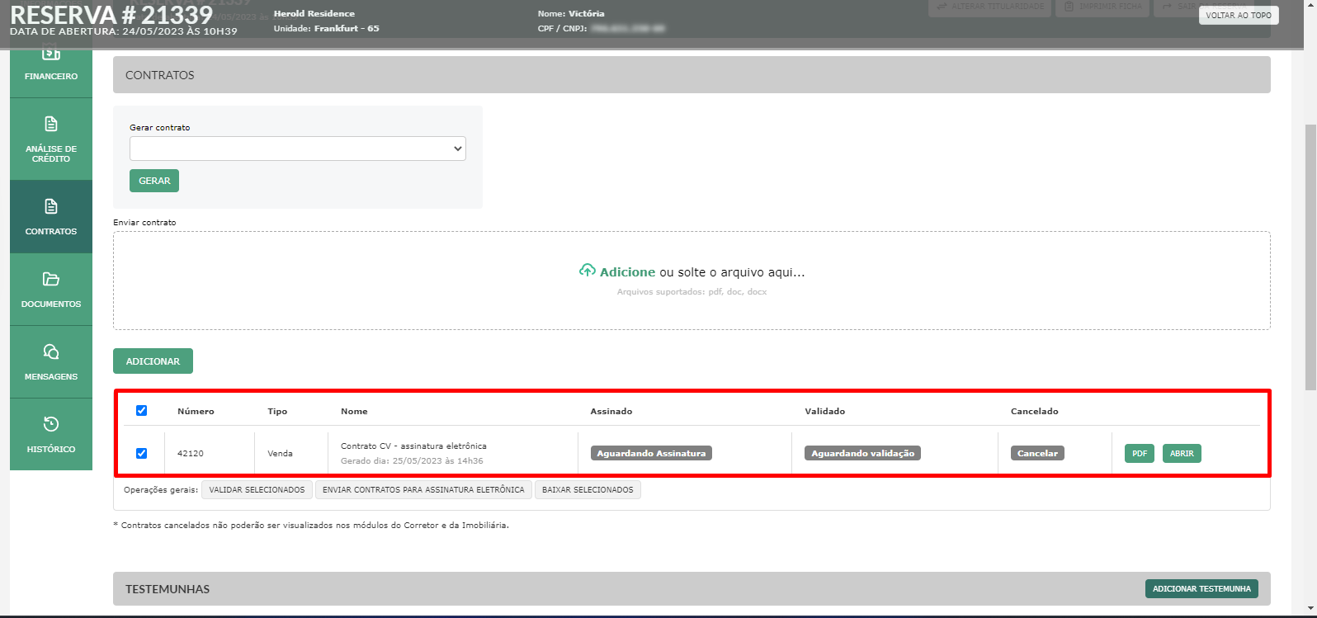
Task: Click Enviar Contratos para Assinatura Eletrônica
Action: pyautogui.click(x=423, y=490)
